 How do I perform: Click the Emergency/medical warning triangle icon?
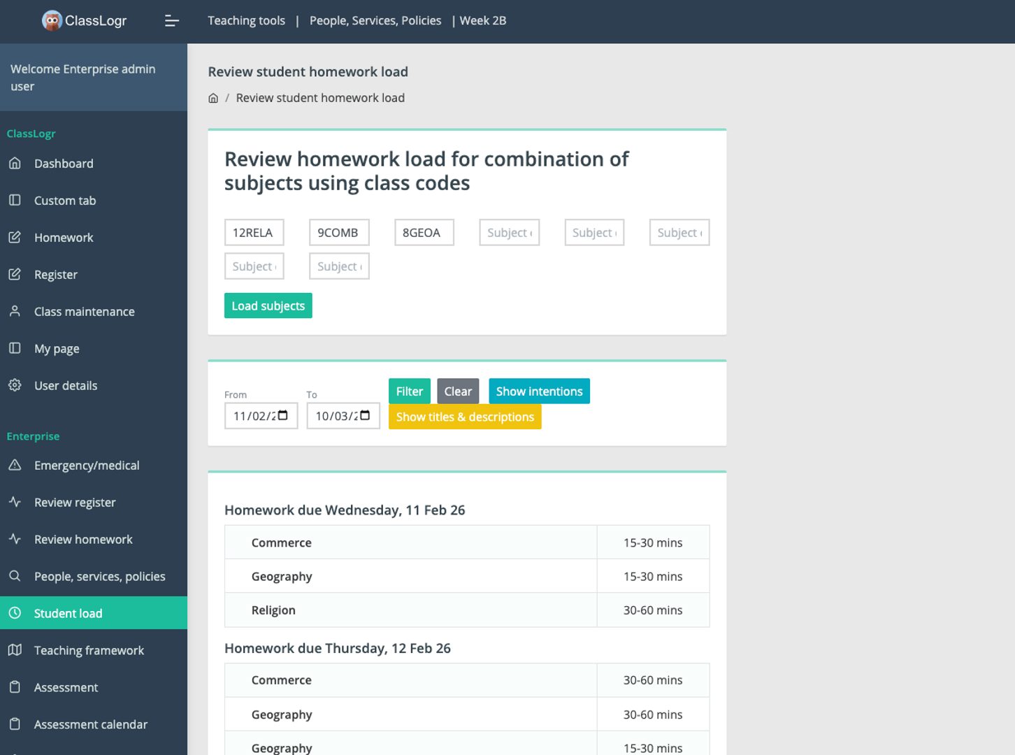(x=15, y=466)
